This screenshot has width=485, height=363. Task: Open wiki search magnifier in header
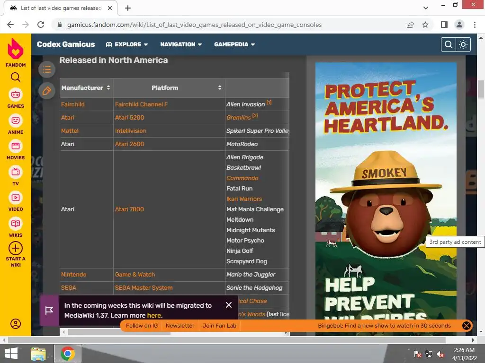(x=448, y=44)
